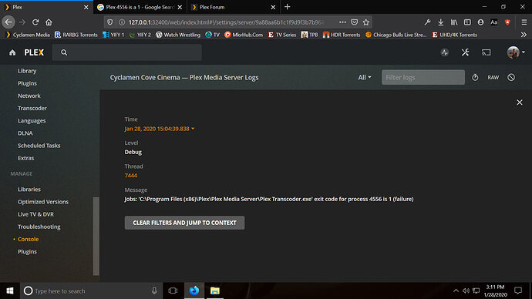Close the log detail panel
Screen dimensions: 532x299
[x=520, y=102]
